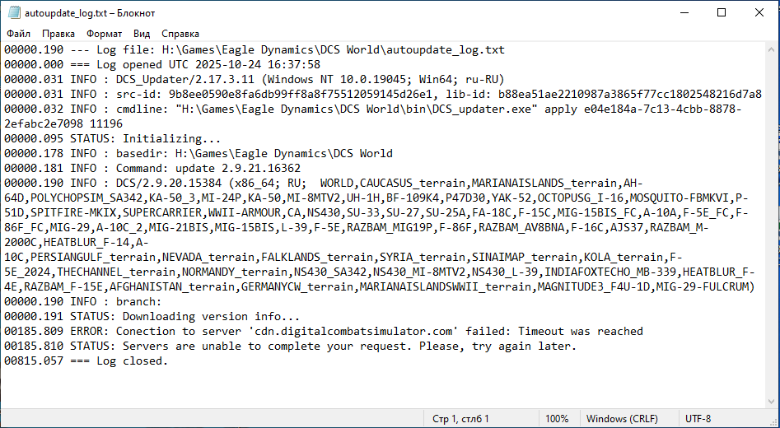The height and width of the screenshot is (428, 780).
Task: Click the UTF-8 encoding indicator
Action: point(698,419)
